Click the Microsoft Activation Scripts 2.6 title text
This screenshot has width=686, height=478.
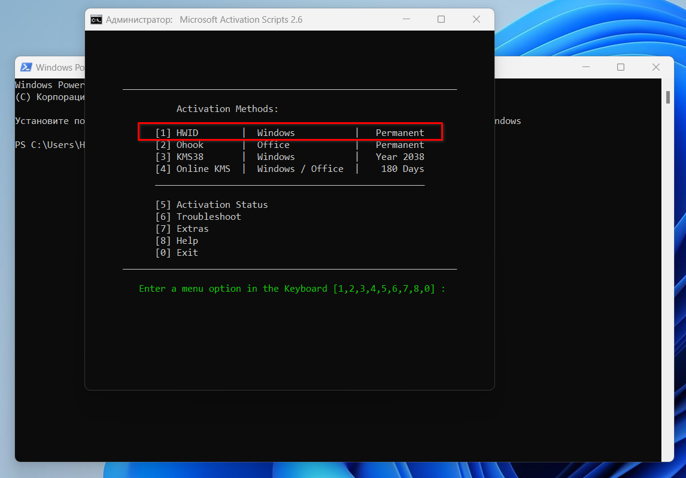pos(241,20)
